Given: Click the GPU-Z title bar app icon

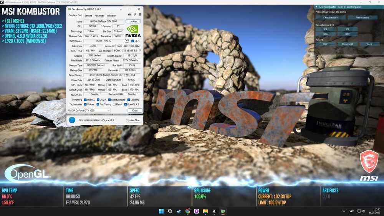Looking at the screenshot, I should point(69,9).
